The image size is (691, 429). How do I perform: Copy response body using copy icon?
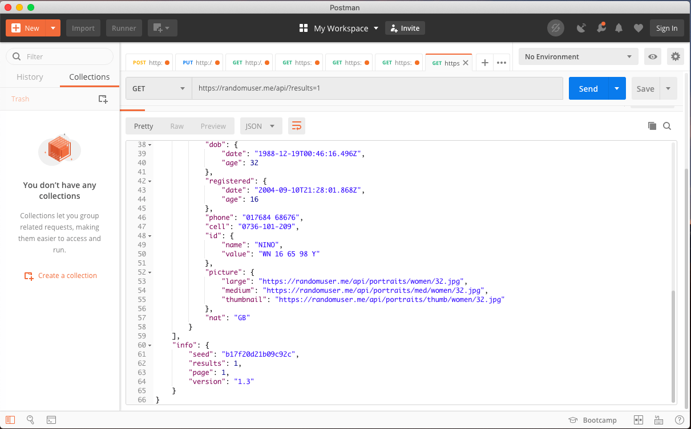tap(652, 126)
